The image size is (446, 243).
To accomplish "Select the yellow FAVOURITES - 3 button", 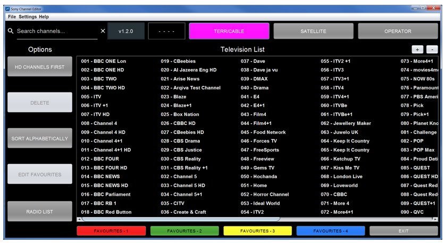I will tap(257, 231).
